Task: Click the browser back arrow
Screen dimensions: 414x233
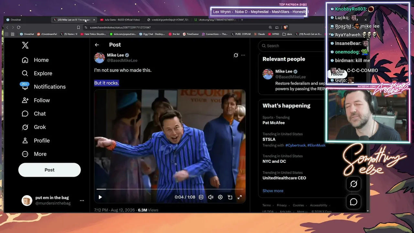Action: [x=7, y=28]
